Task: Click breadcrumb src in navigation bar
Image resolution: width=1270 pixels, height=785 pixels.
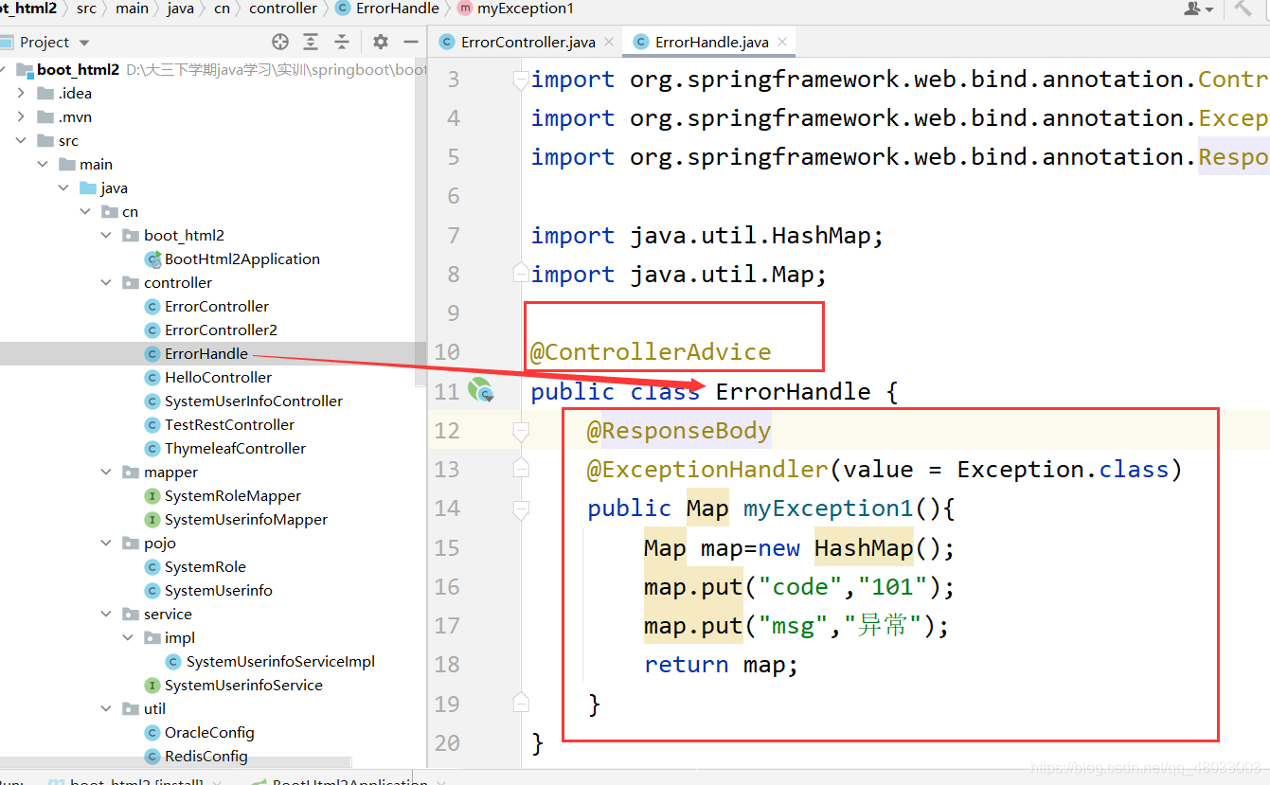Action: 86,9
